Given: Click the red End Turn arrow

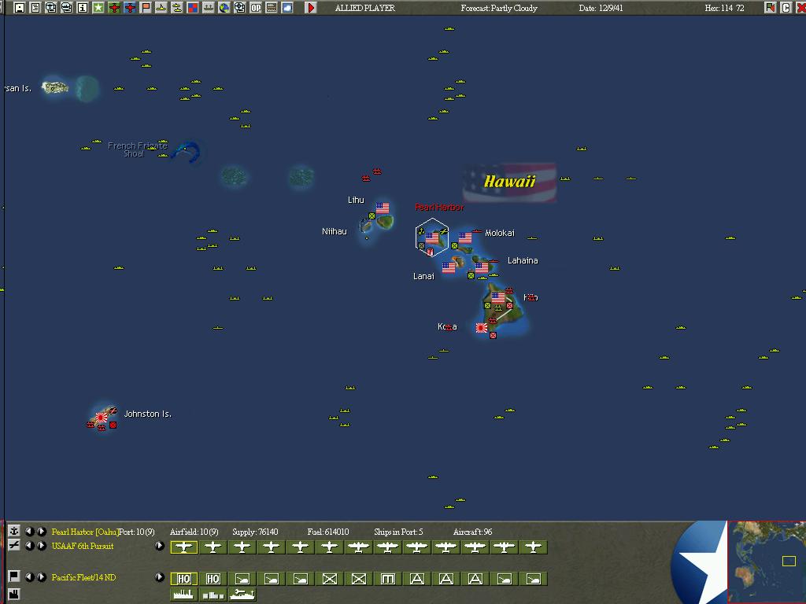Looking at the screenshot, I should tap(310, 8).
